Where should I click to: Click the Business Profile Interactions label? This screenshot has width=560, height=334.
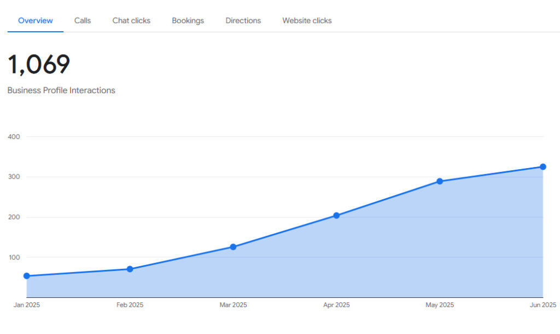[x=61, y=90]
